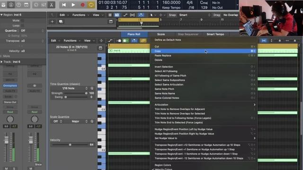Click horizontal auto zoom icon at right
Viewport: 303px width, 170px height.
264,41
